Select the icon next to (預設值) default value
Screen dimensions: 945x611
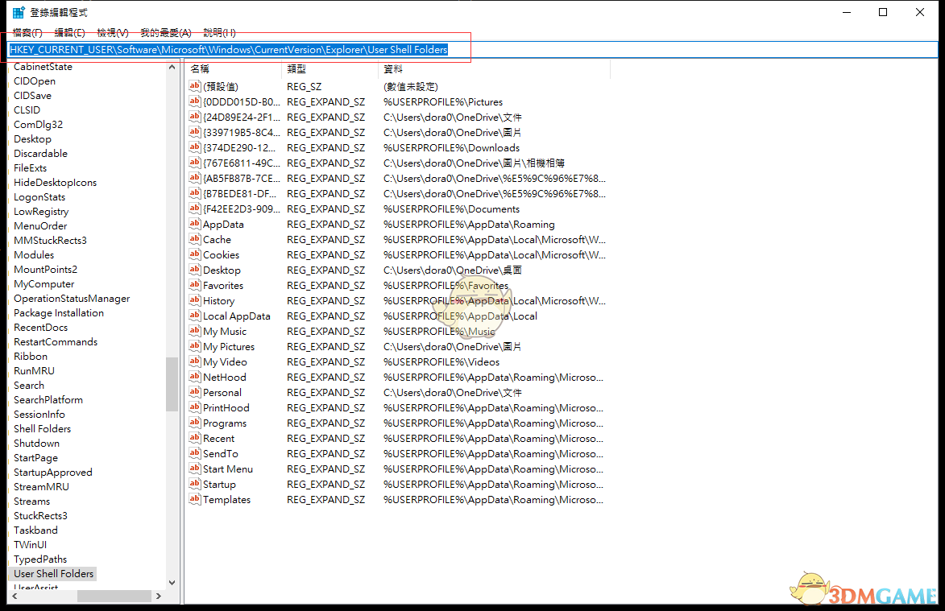[x=194, y=86]
